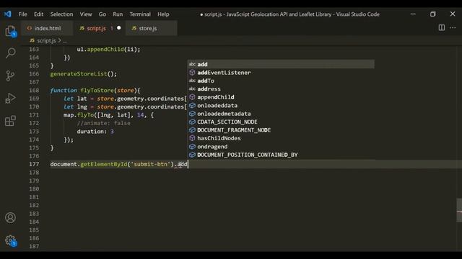Select the 'add' autocomplete suggestion

(x=281, y=64)
